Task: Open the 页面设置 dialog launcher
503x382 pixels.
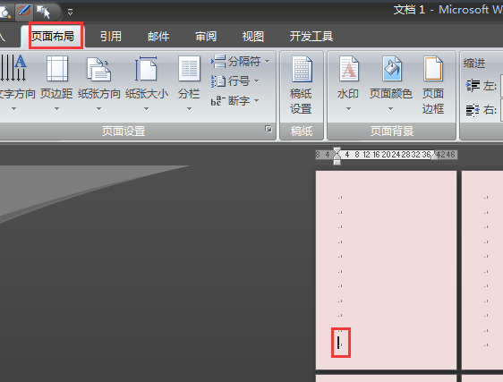Action: coord(269,129)
